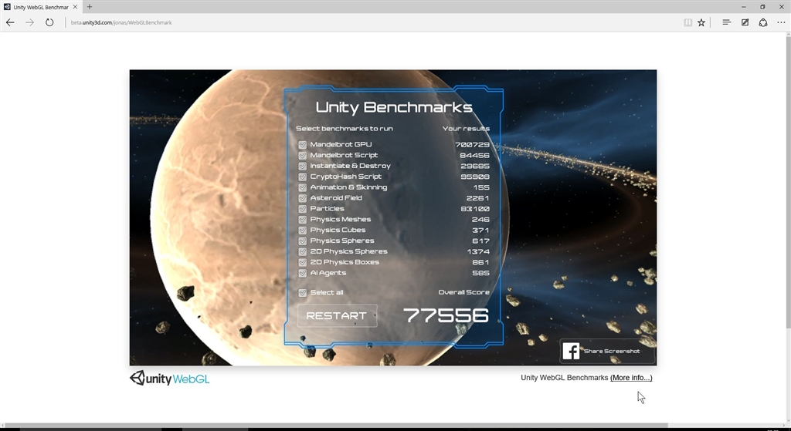Screen dimensions: 791x431
Task: Uncheck the AI Agents benchmark
Action: [x=303, y=274]
